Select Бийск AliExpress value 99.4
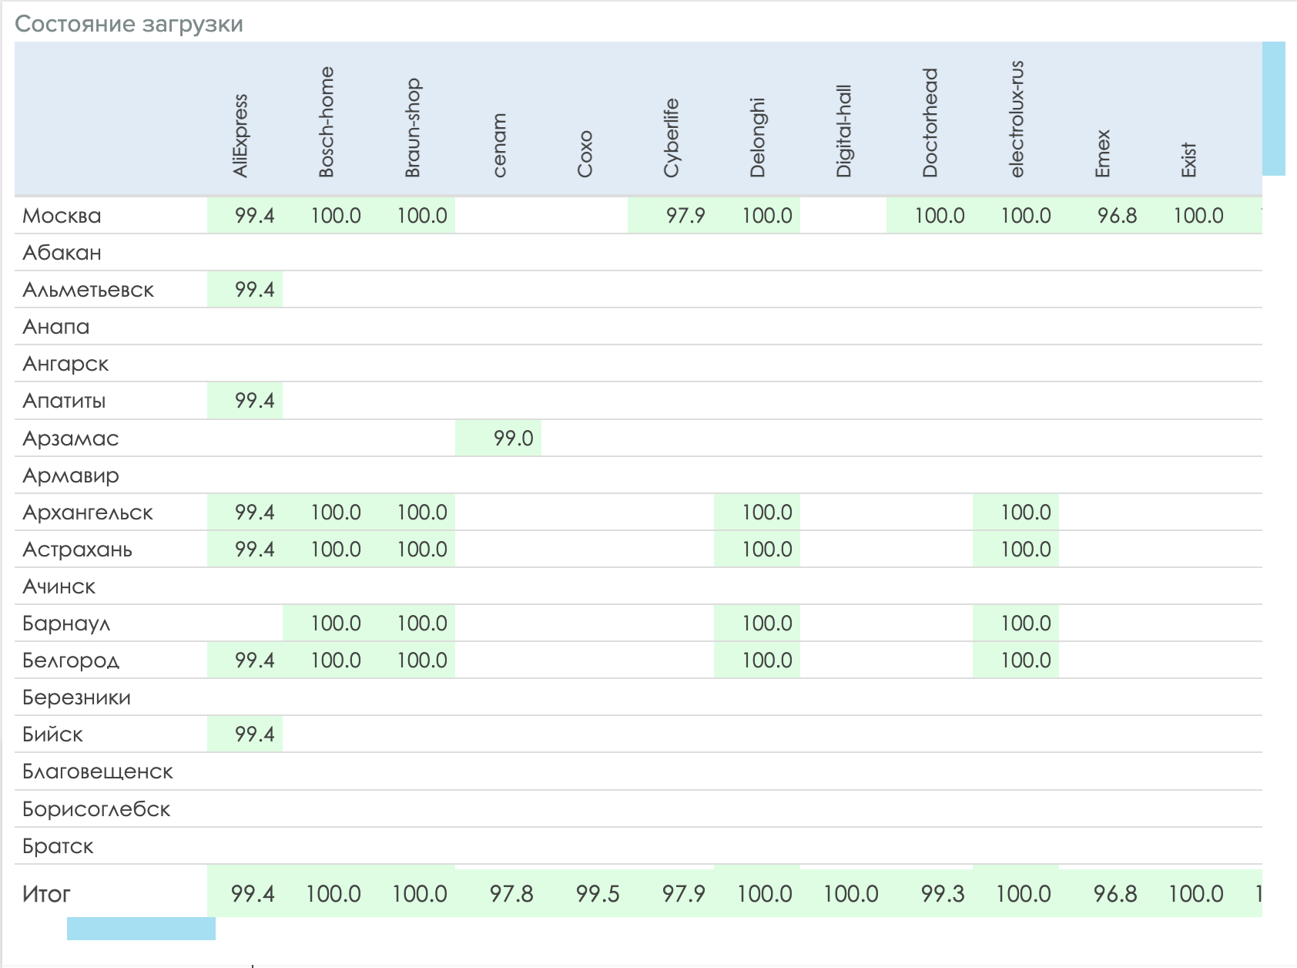Image resolution: width=1297 pixels, height=968 pixels. point(254,734)
